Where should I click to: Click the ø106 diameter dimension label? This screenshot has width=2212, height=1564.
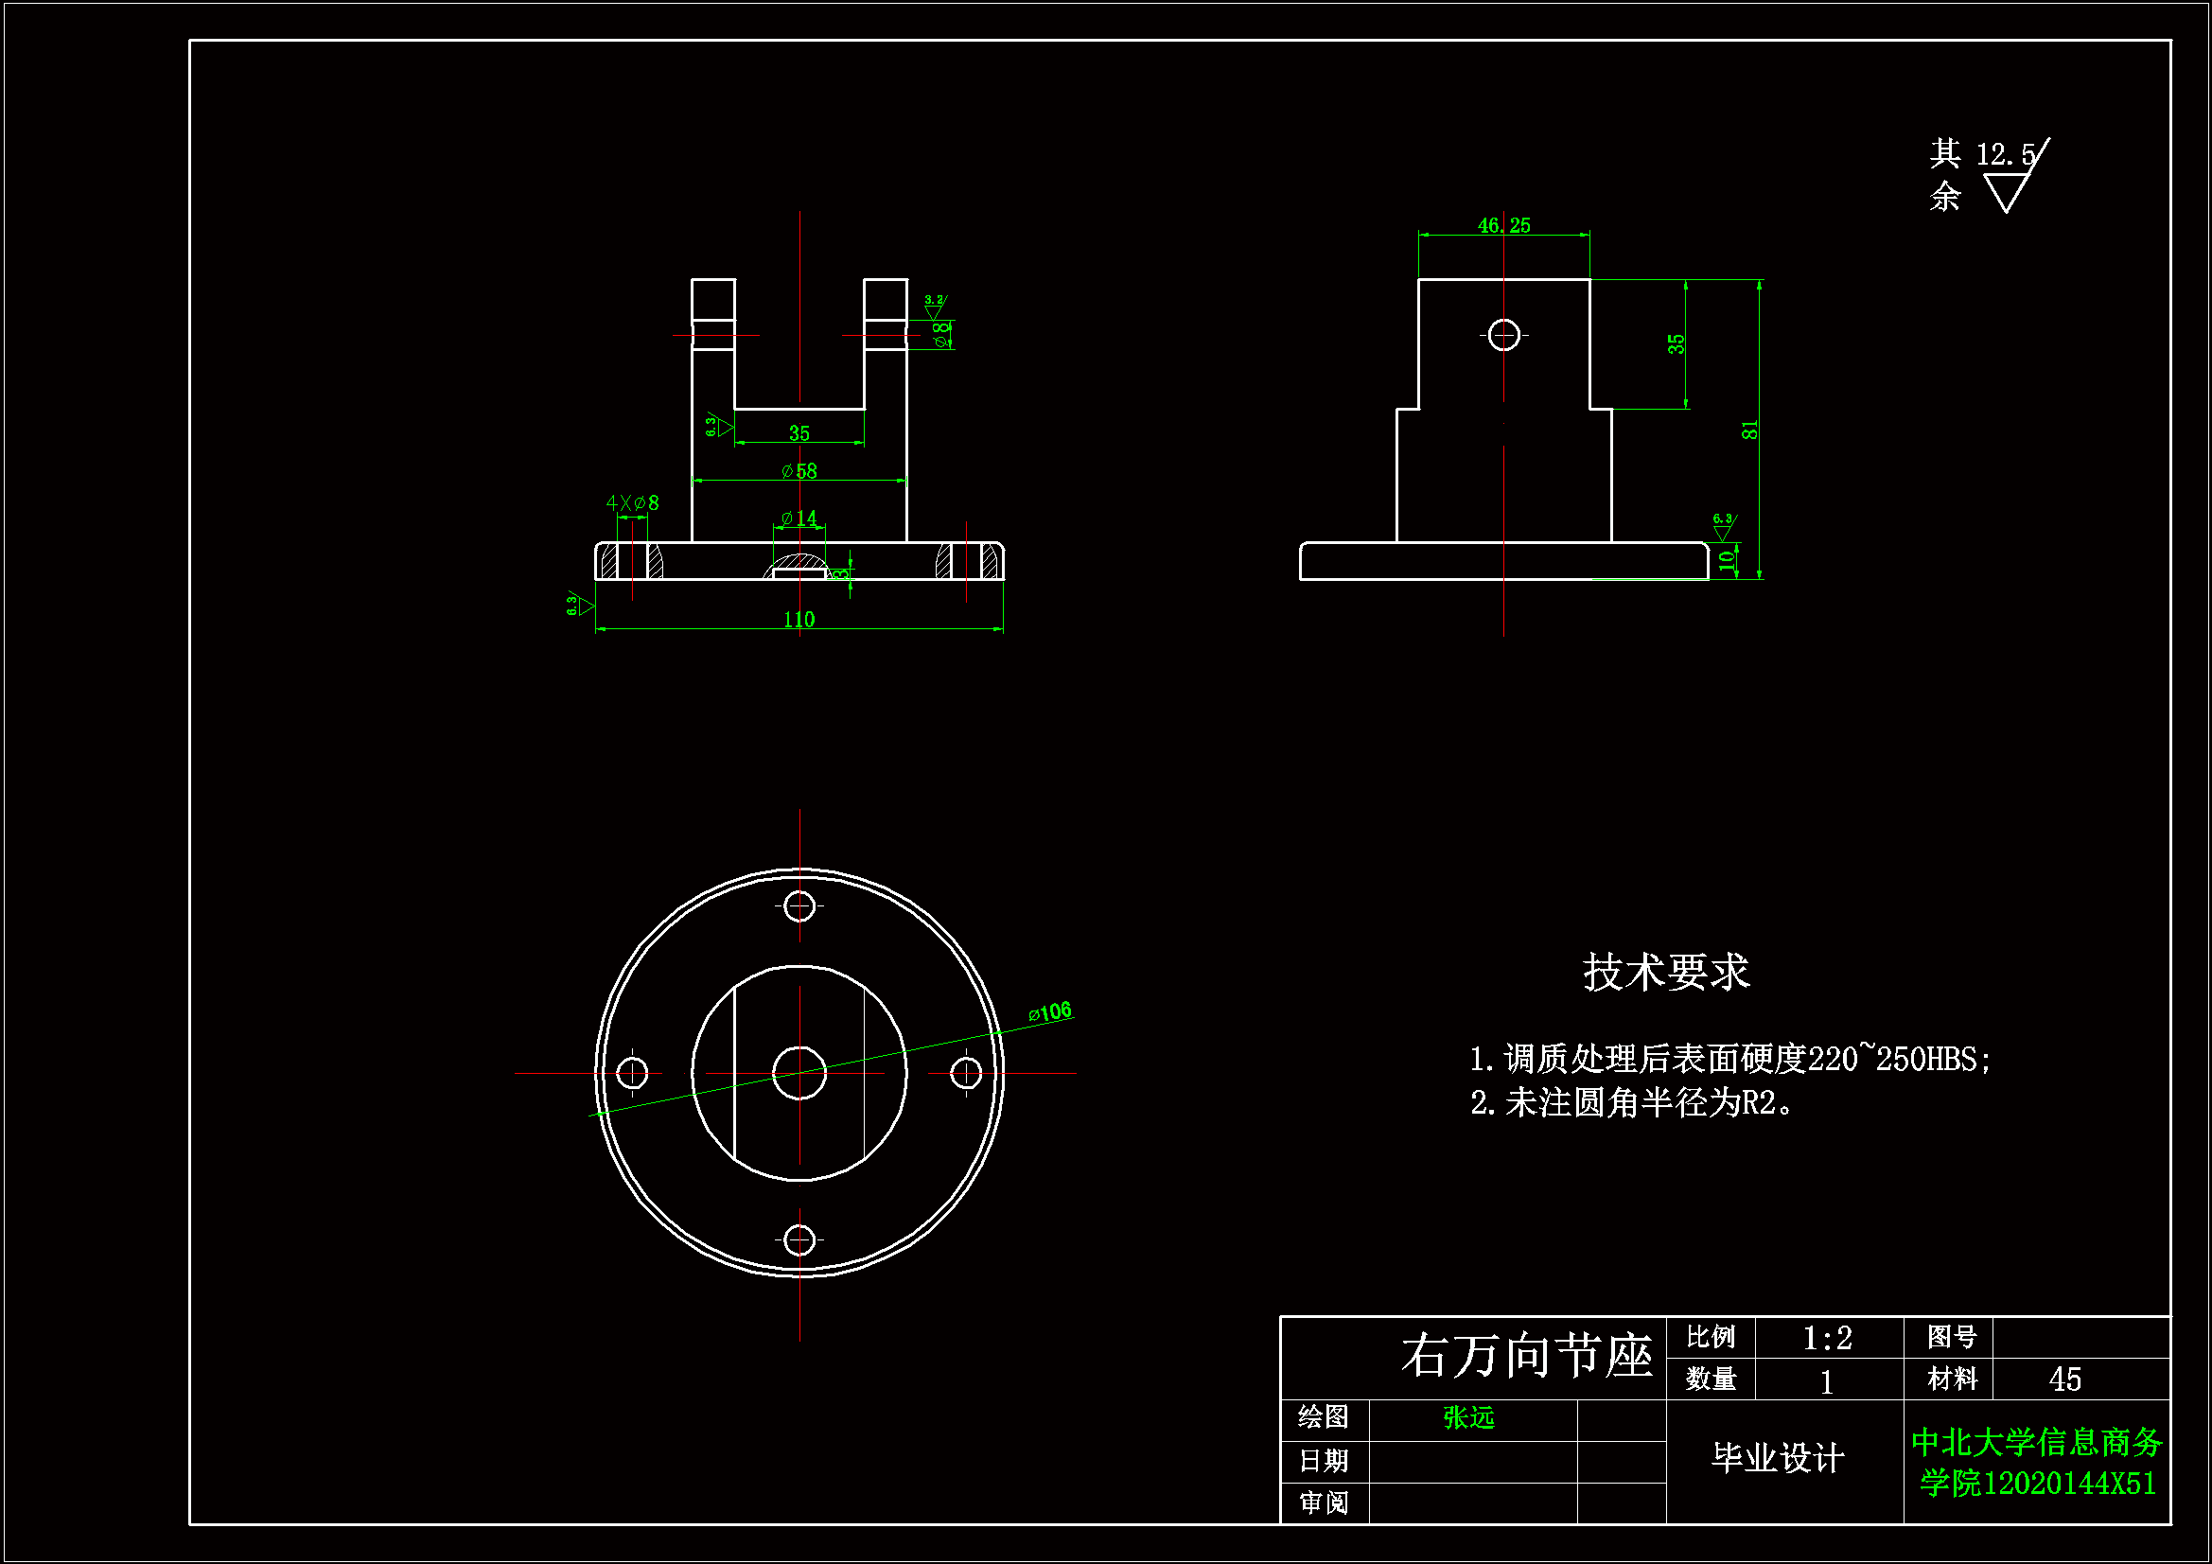[1050, 1011]
